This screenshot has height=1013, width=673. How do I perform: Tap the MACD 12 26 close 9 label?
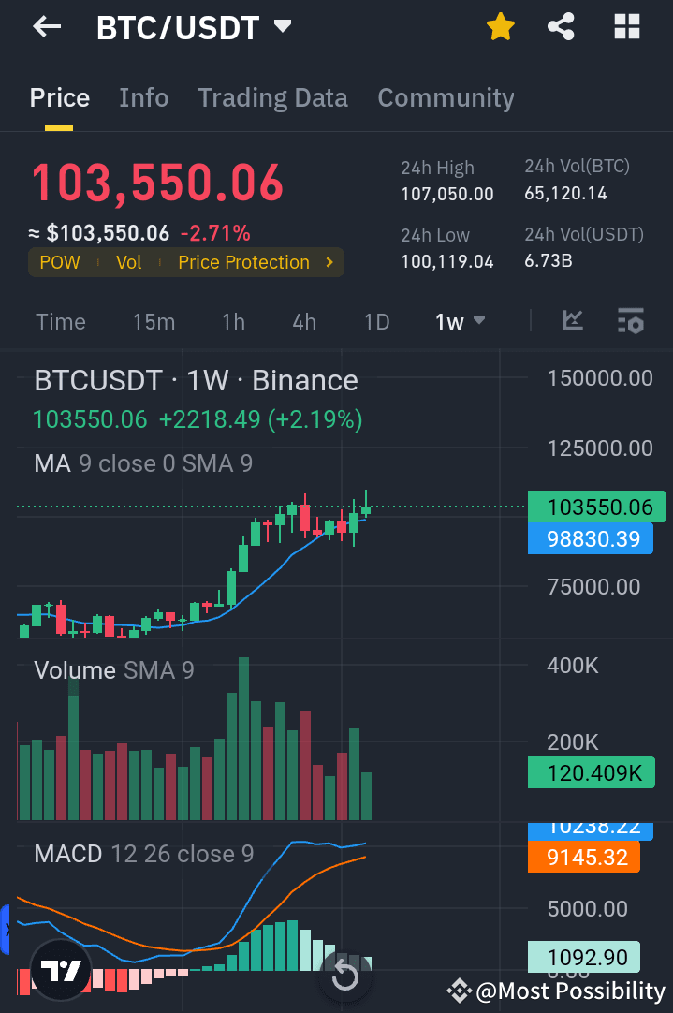click(143, 854)
